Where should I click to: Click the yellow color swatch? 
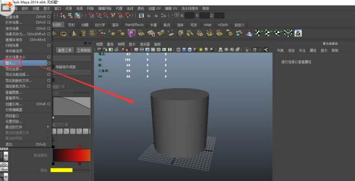(61, 170)
